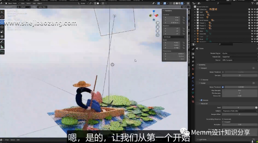
Task: Click the Select Box drag button
Action: click(42, 7)
